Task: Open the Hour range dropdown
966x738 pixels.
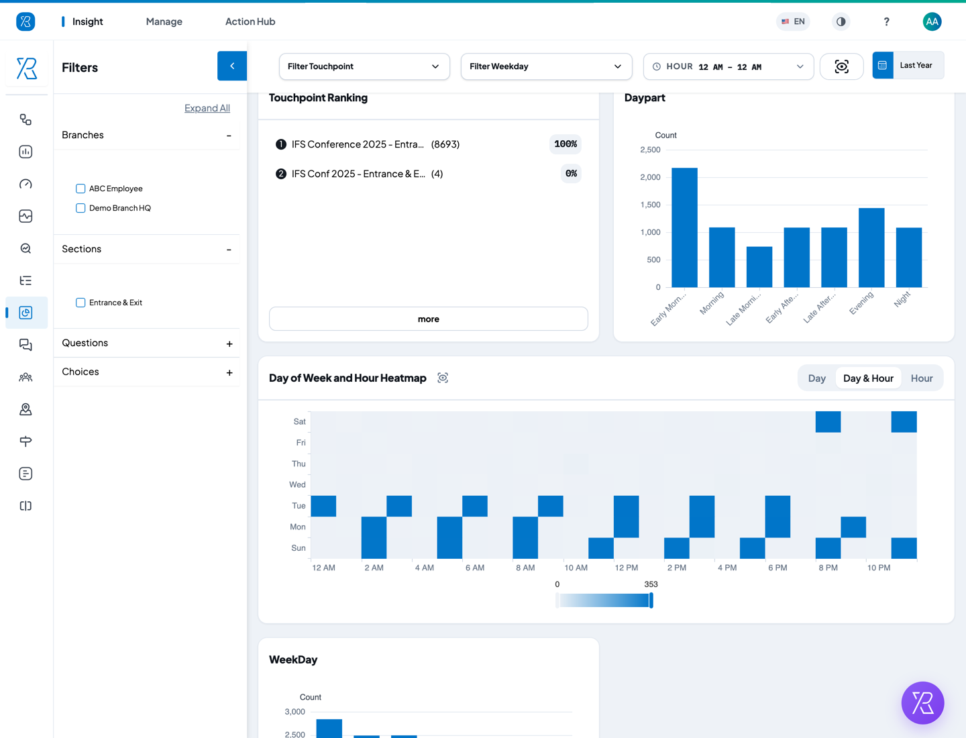Action: [728, 66]
